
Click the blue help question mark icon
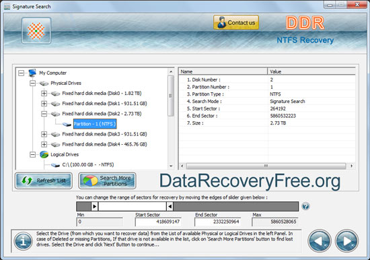click(x=305, y=206)
